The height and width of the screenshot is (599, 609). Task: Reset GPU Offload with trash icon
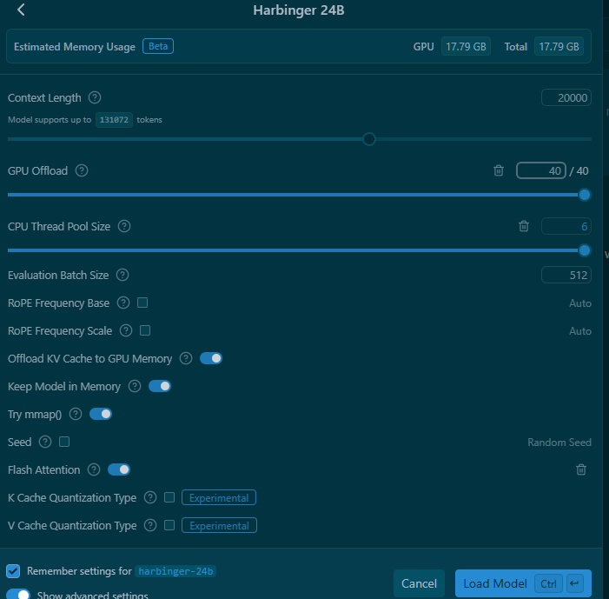(499, 170)
